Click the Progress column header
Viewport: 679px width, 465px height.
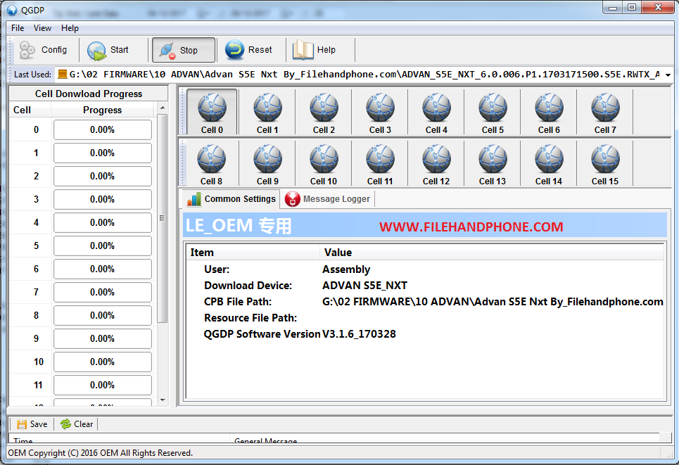click(x=102, y=110)
